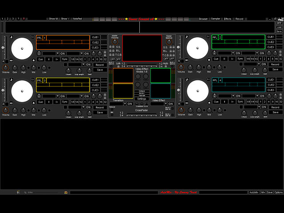Toggle the Transition ON switch
Image resolution: width=284 pixels, height=213 pixels.
coord(130,104)
